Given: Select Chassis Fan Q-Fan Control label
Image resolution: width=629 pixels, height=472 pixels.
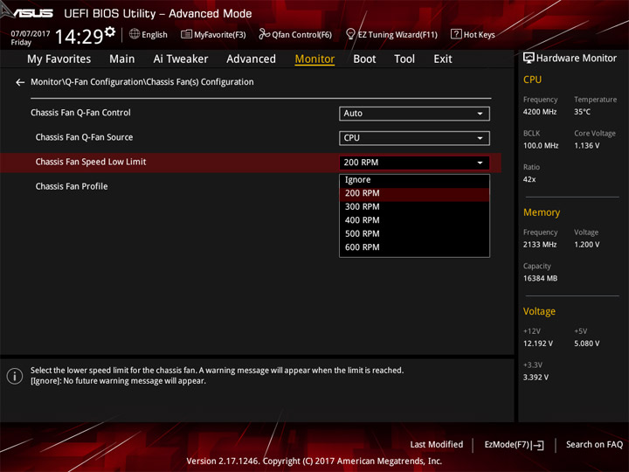Looking at the screenshot, I should point(80,113).
